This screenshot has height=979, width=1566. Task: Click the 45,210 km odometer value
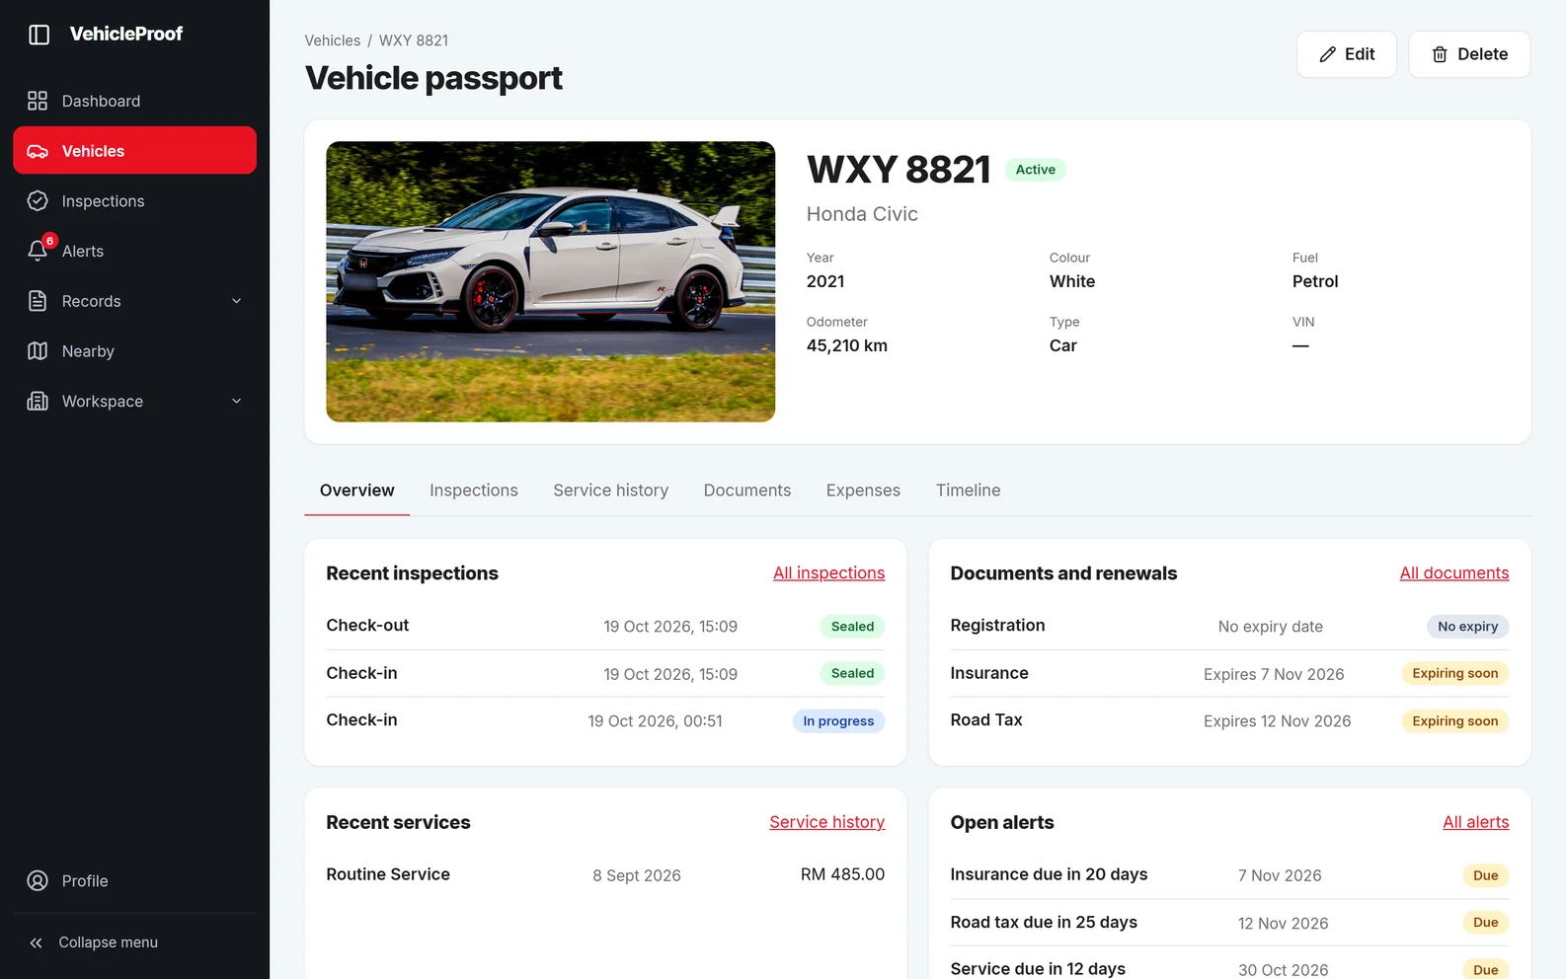847,345
